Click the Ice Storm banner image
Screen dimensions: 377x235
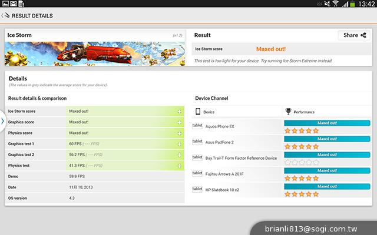95,53
